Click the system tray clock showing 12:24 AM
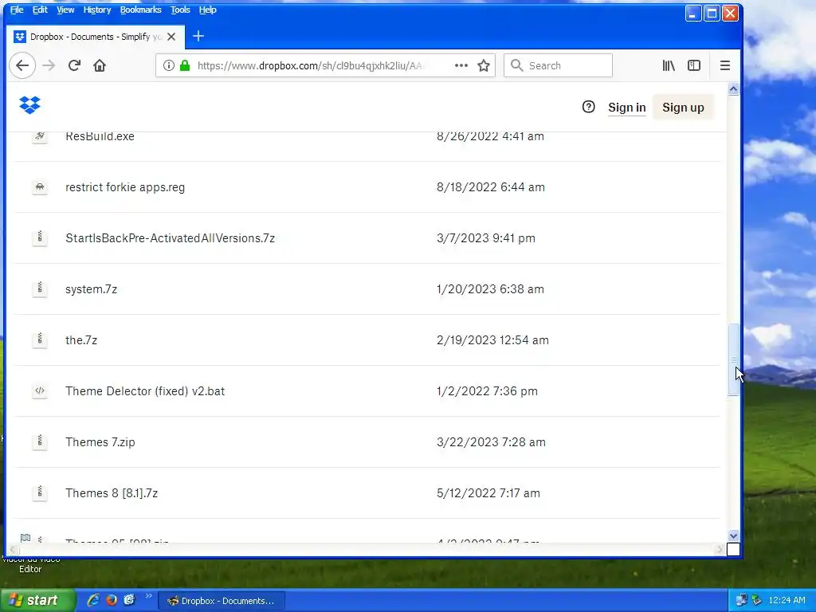816x612 pixels. coord(787,601)
